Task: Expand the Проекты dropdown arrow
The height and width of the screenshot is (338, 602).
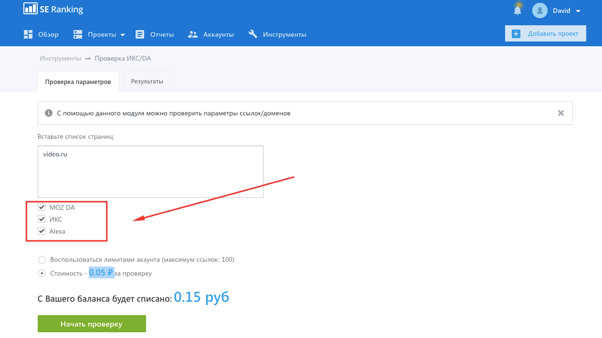Action: [122, 35]
